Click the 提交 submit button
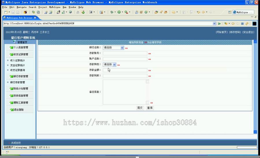This screenshot has width=260, height=158. [x=140, y=108]
